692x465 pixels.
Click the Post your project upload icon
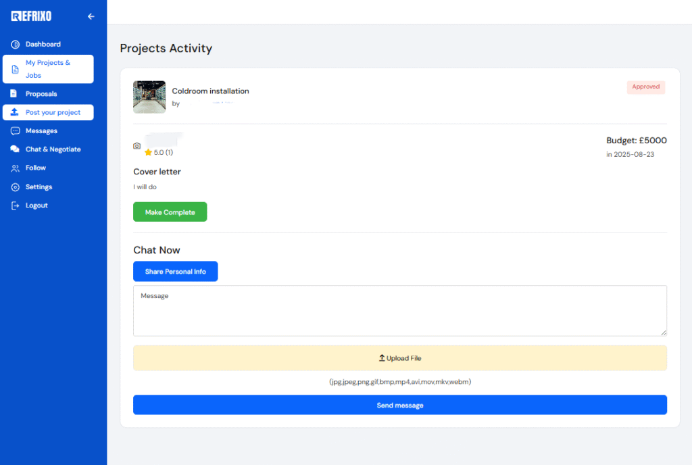[x=15, y=112]
